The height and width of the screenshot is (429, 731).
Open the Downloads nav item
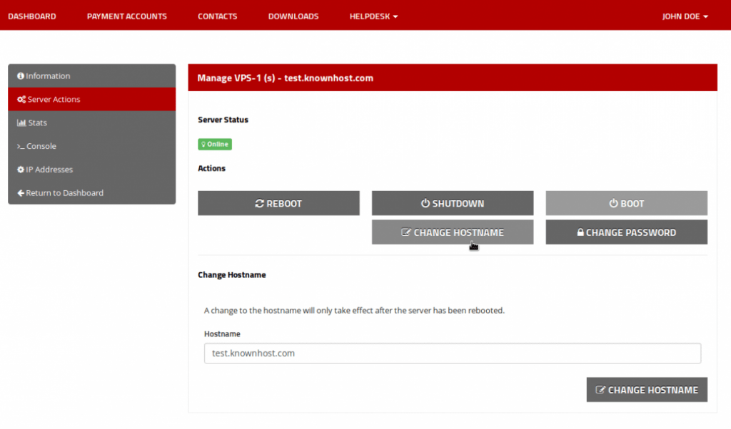[293, 16]
